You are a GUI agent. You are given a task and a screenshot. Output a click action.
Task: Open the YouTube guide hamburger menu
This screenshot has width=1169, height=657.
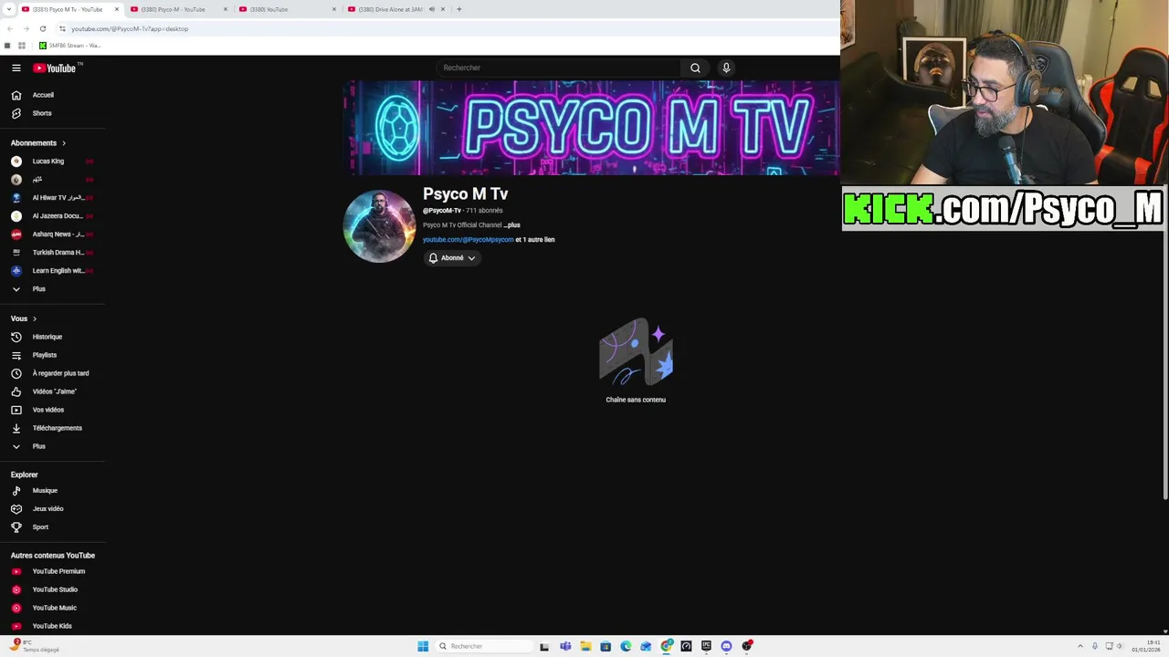tap(16, 68)
